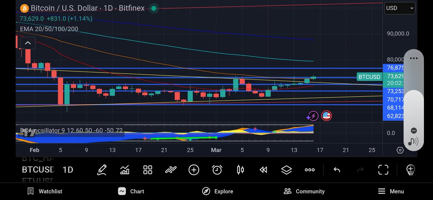Start bar replay rewind icon

tap(263, 170)
